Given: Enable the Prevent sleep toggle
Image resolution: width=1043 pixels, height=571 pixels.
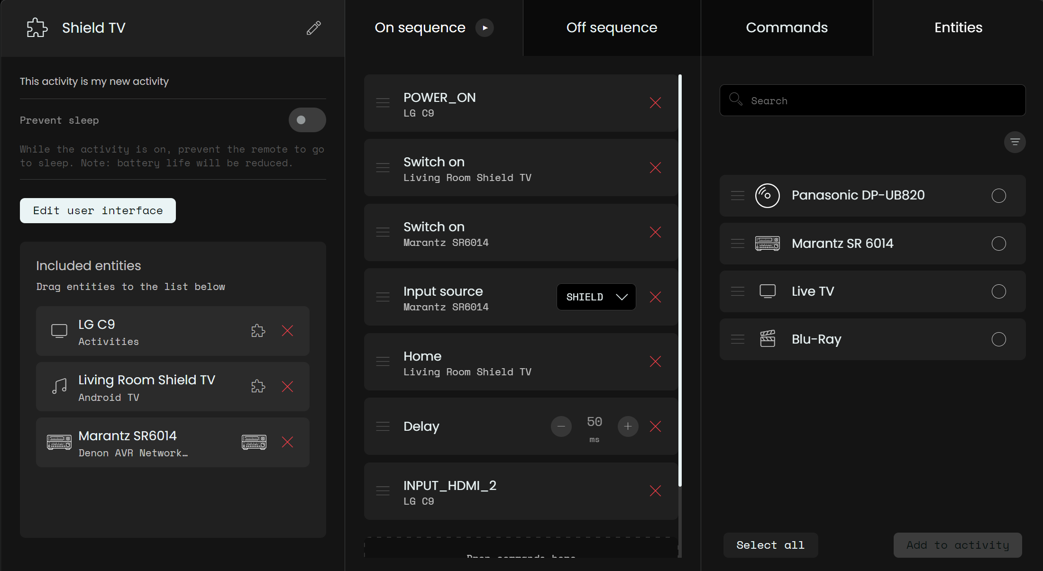Looking at the screenshot, I should coord(307,120).
